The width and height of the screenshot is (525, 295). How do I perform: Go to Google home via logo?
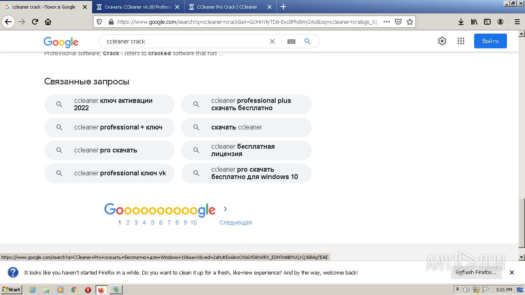(x=61, y=42)
